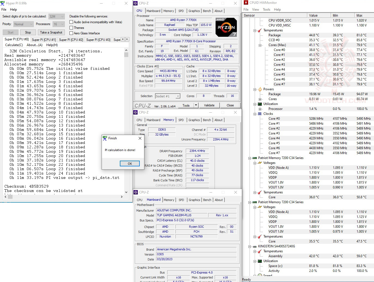Tick the Themes checkbox
The image size is (374, 282).
click(71, 28)
